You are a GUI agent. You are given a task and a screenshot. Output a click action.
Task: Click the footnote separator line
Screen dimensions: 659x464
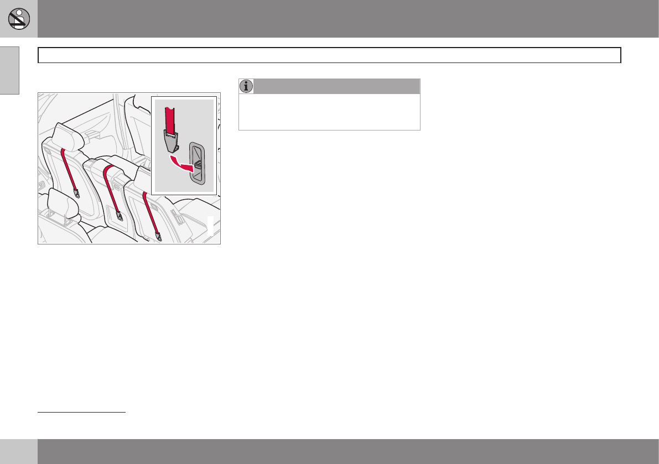(x=82, y=412)
